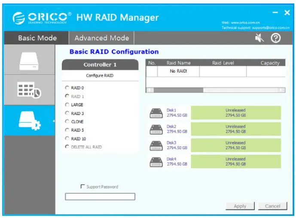Click the RAID list horizontal scrollbar thumb

tap(178, 90)
